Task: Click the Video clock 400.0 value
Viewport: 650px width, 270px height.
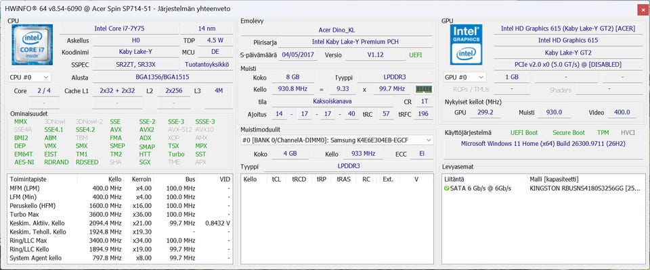Action: [622, 113]
